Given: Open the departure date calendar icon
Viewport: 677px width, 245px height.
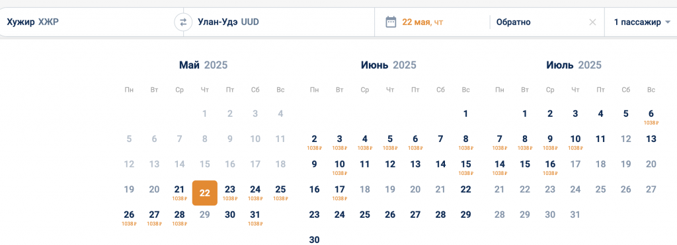Looking at the screenshot, I should [x=391, y=22].
